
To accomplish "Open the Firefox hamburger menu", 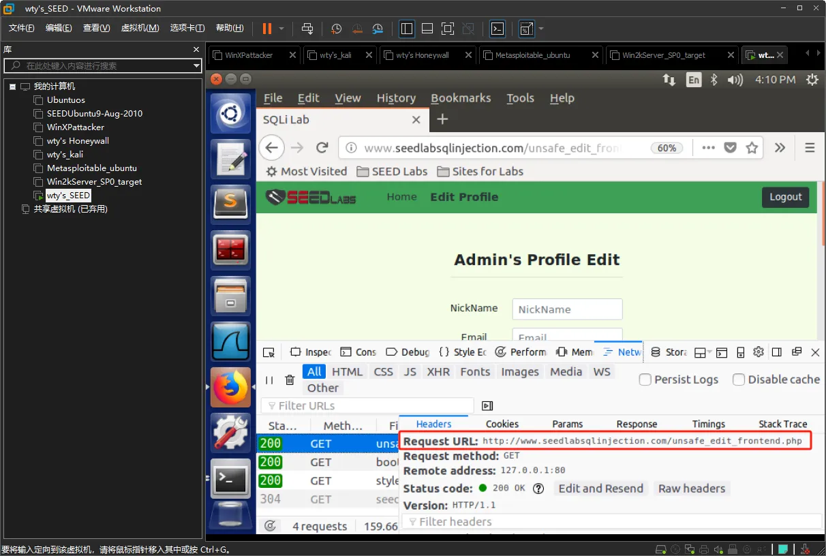I will (x=810, y=148).
